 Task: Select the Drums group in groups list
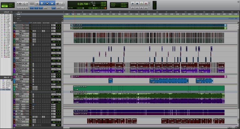8,82
